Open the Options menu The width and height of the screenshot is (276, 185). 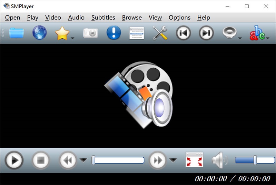pyautogui.click(x=179, y=18)
